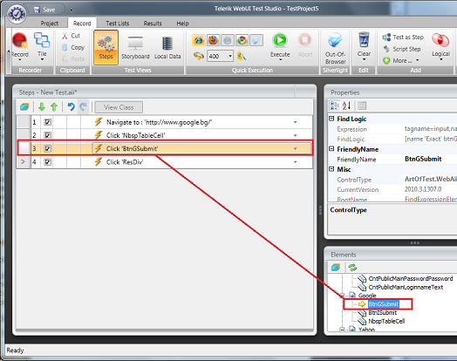Undo the last change in Steps
The image size is (457, 361).
71,107
